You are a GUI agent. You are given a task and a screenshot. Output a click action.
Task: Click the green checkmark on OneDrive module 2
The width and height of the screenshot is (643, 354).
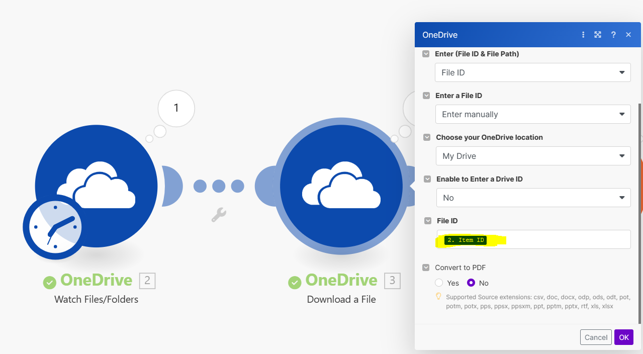pos(50,283)
